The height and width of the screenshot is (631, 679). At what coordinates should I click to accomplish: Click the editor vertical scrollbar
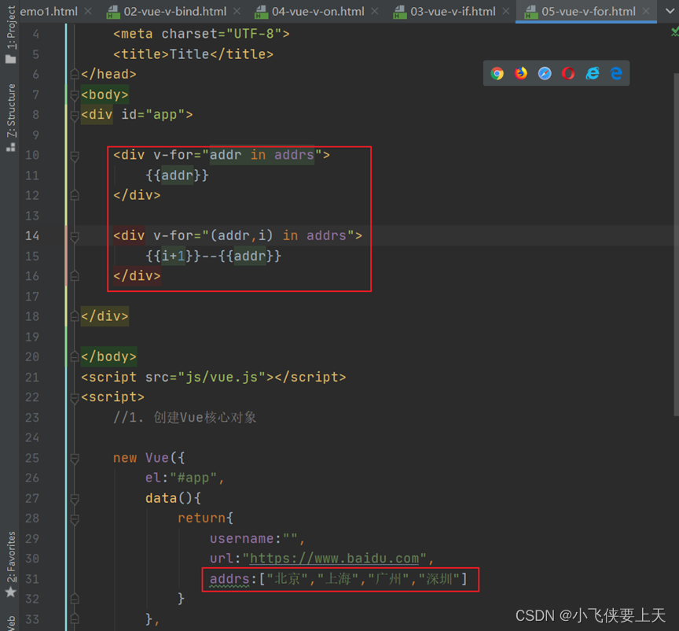pyautogui.click(x=676, y=245)
